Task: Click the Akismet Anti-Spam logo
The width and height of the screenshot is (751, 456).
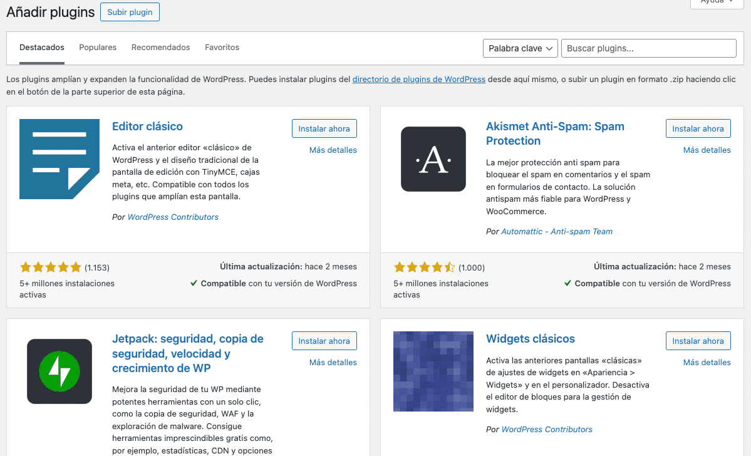Action: [433, 158]
